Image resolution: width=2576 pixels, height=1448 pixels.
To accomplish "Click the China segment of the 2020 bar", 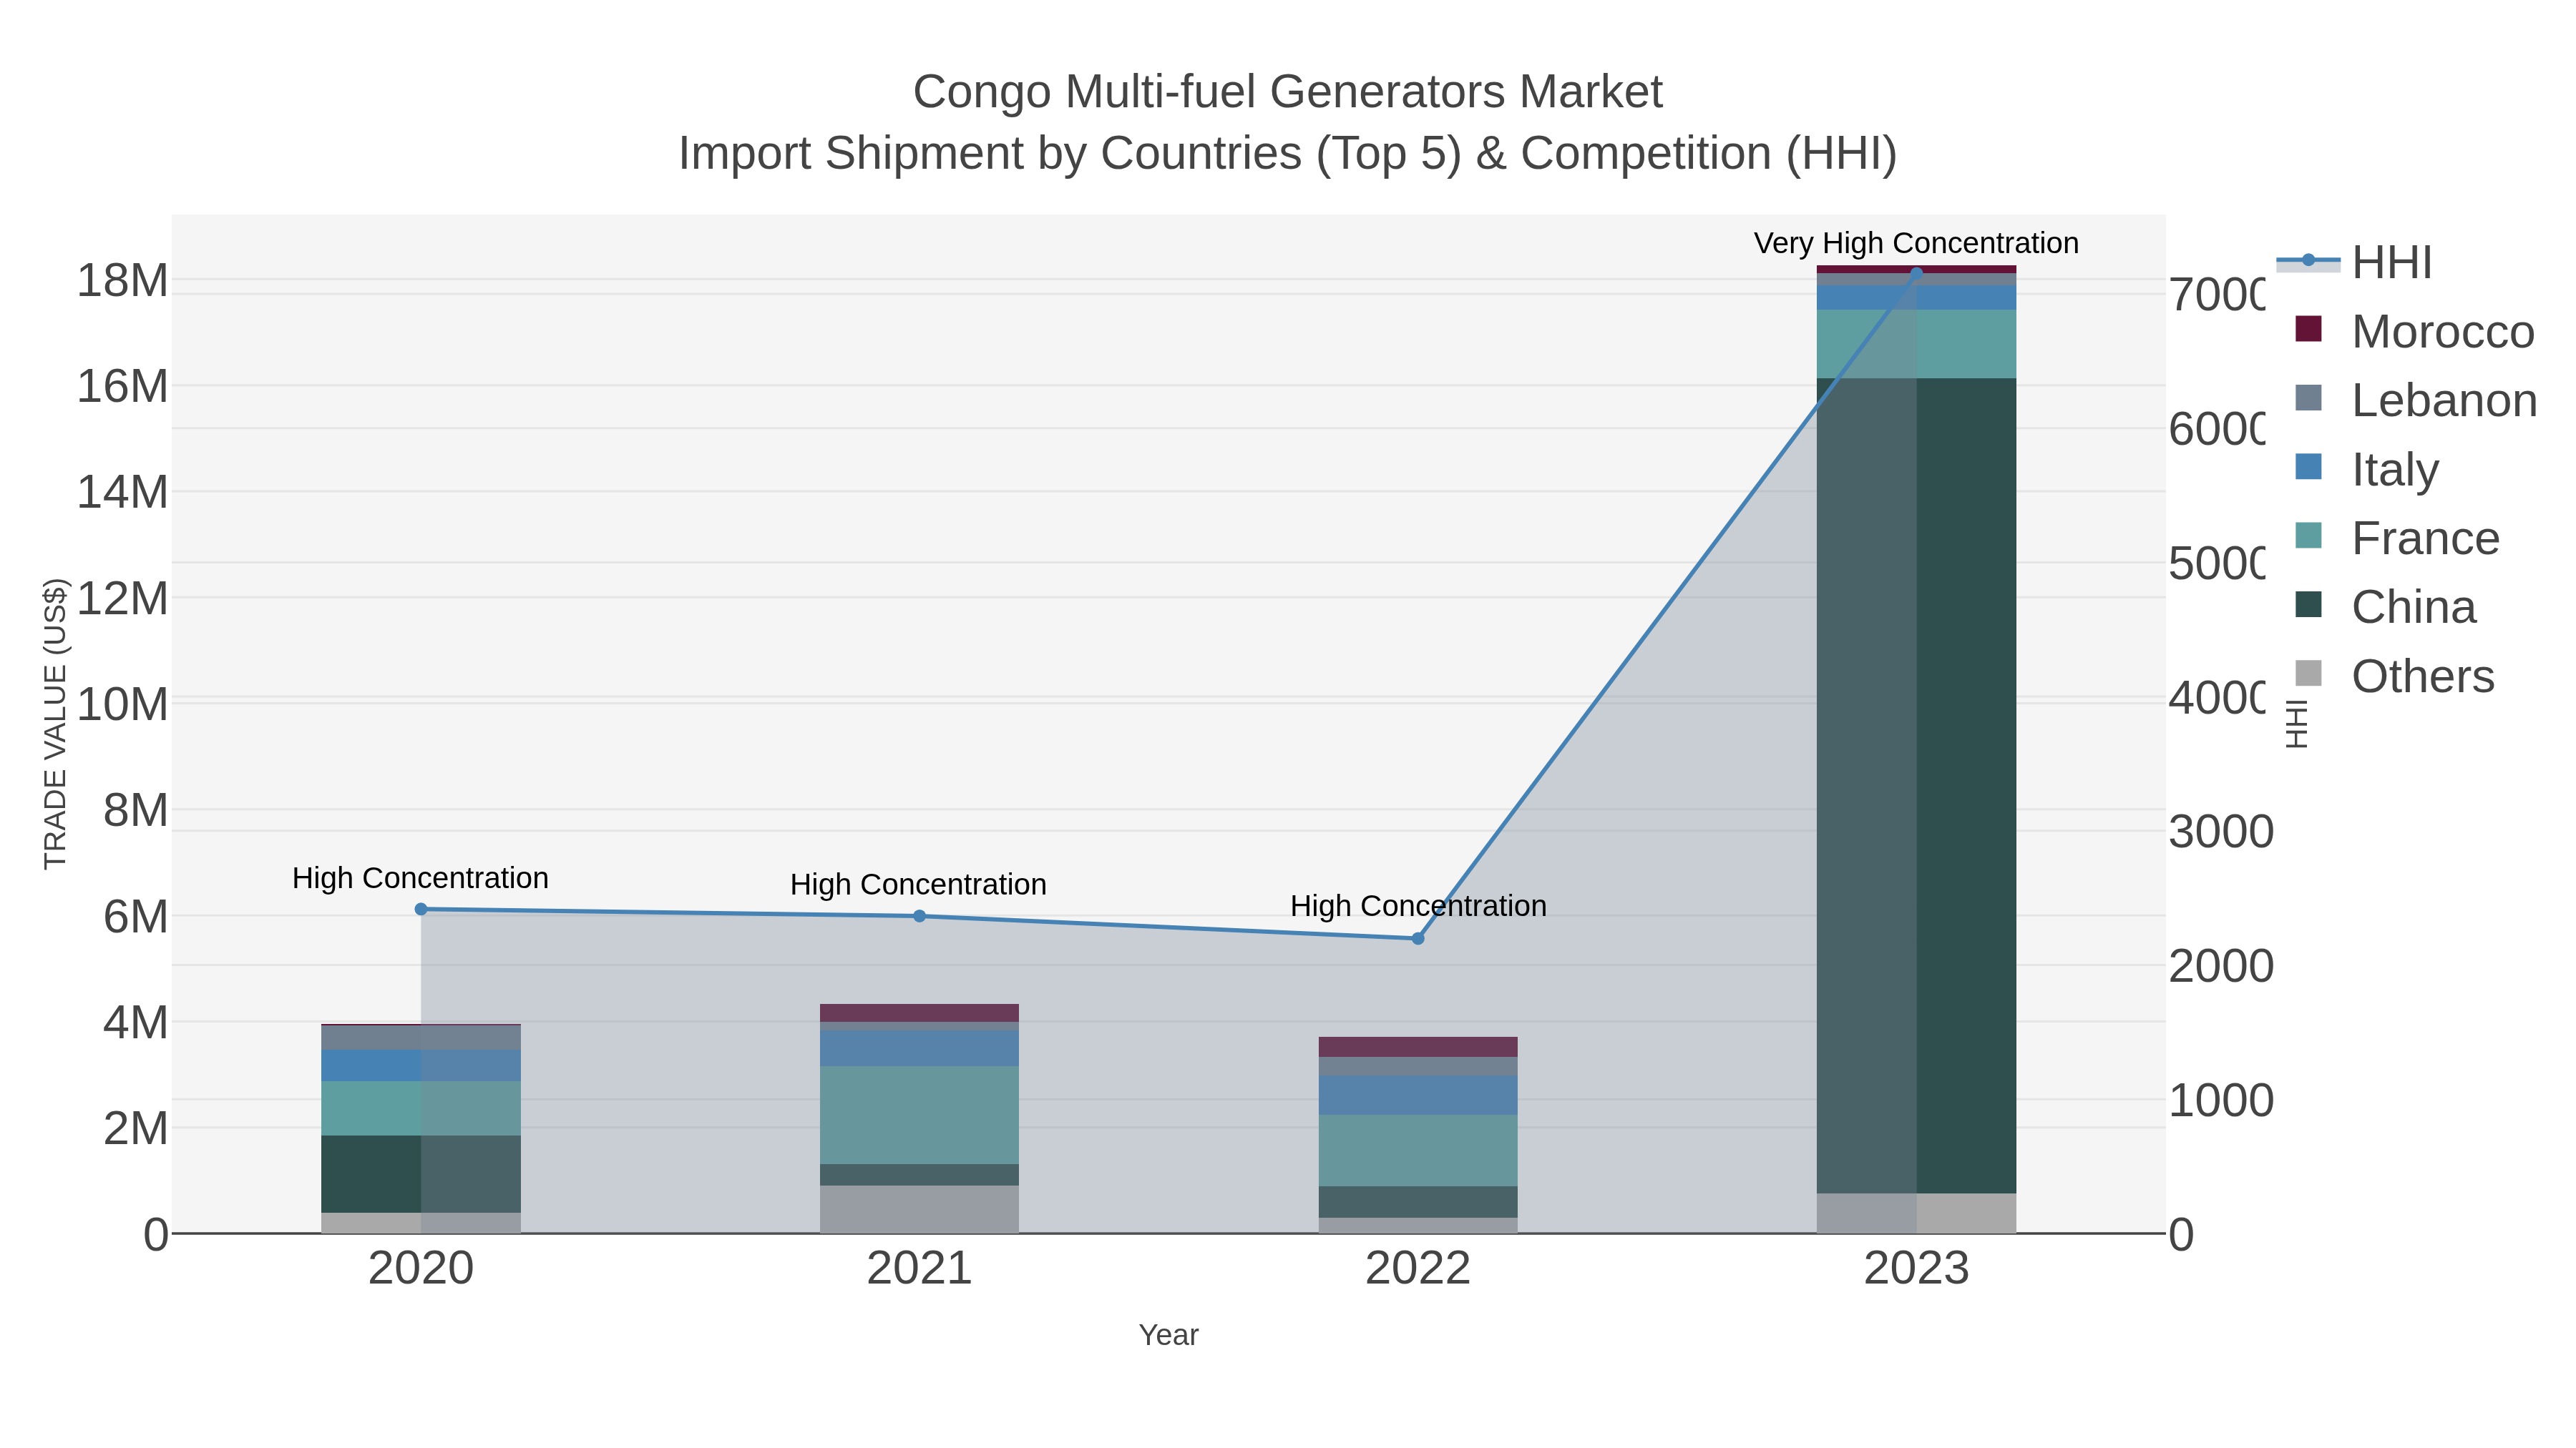I will point(421,1174).
